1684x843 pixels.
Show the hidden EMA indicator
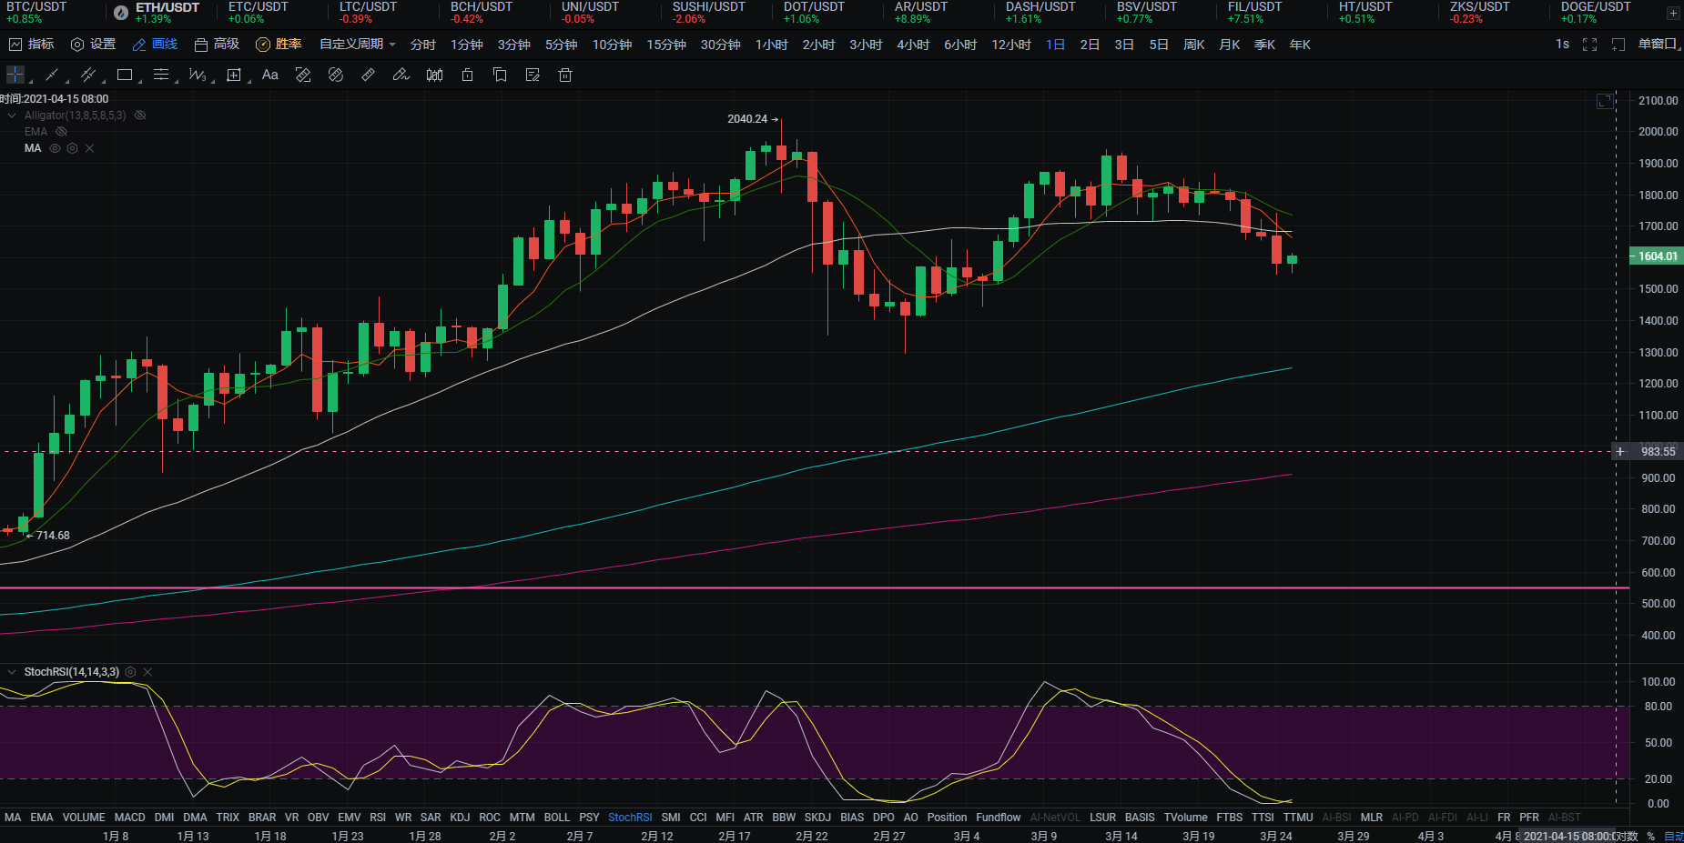point(62,132)
